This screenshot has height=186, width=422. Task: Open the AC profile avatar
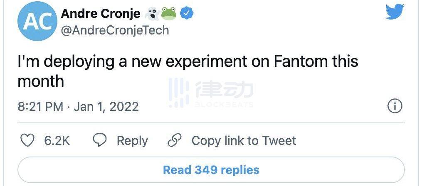pyautogui.click(x=37, y=22)
